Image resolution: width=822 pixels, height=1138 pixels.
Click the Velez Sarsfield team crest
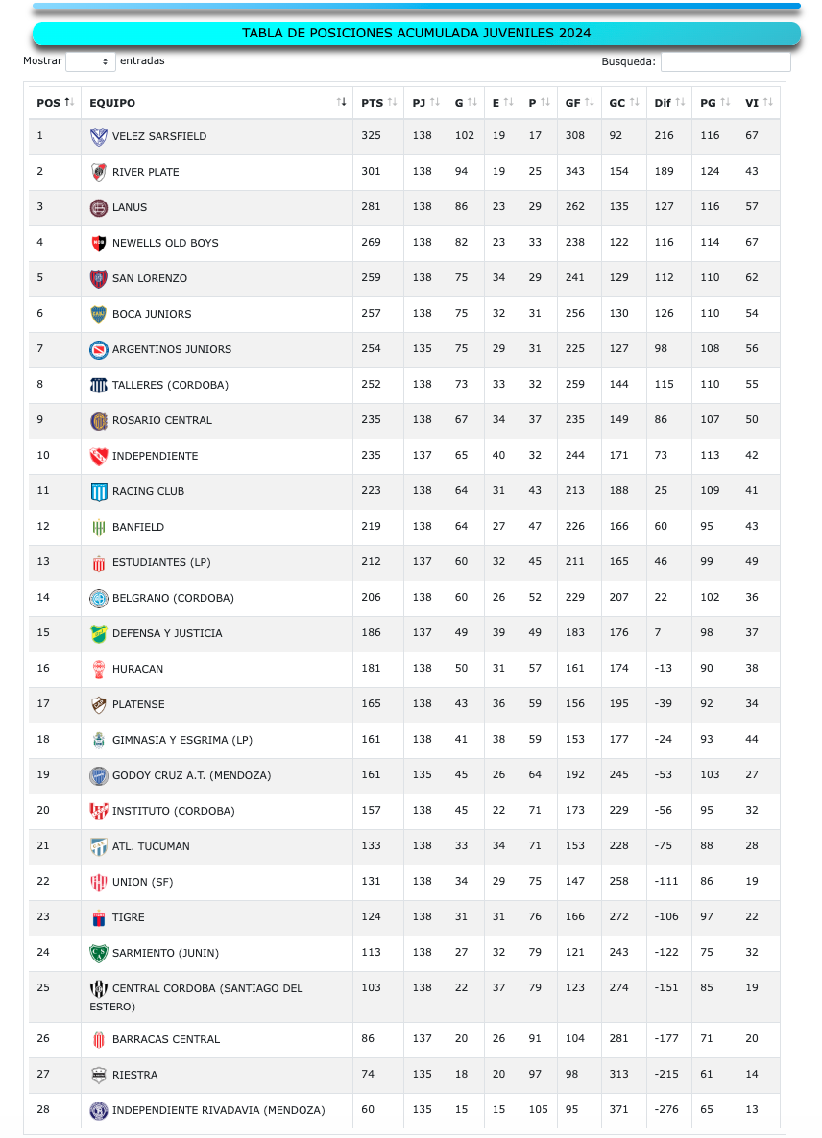point(98,136)
